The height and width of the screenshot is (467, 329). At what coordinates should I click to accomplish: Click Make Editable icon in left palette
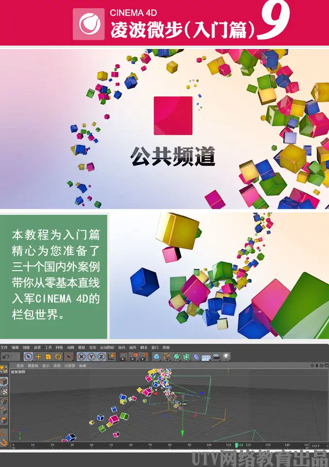click(3, 370)
